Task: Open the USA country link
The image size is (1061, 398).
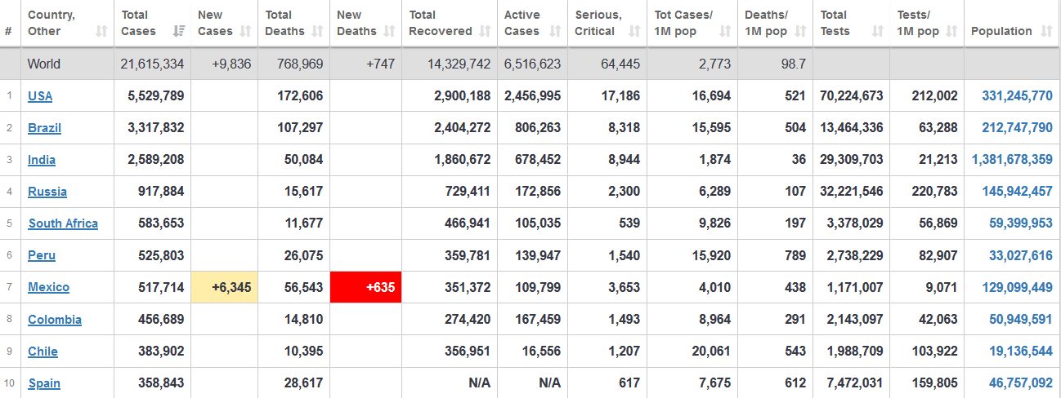Action: 40,96
